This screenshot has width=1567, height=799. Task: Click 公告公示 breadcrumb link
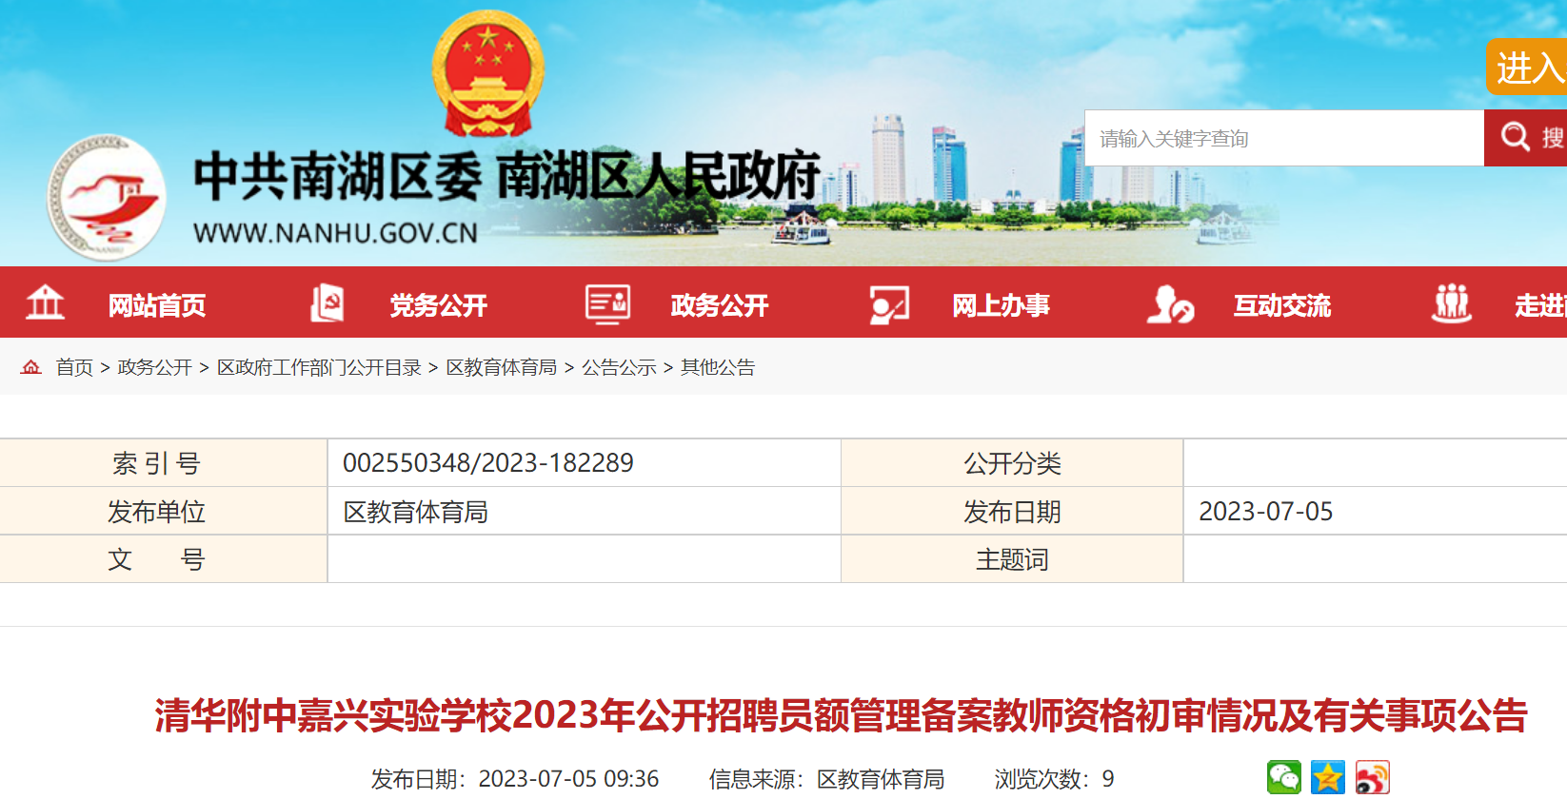619,367
